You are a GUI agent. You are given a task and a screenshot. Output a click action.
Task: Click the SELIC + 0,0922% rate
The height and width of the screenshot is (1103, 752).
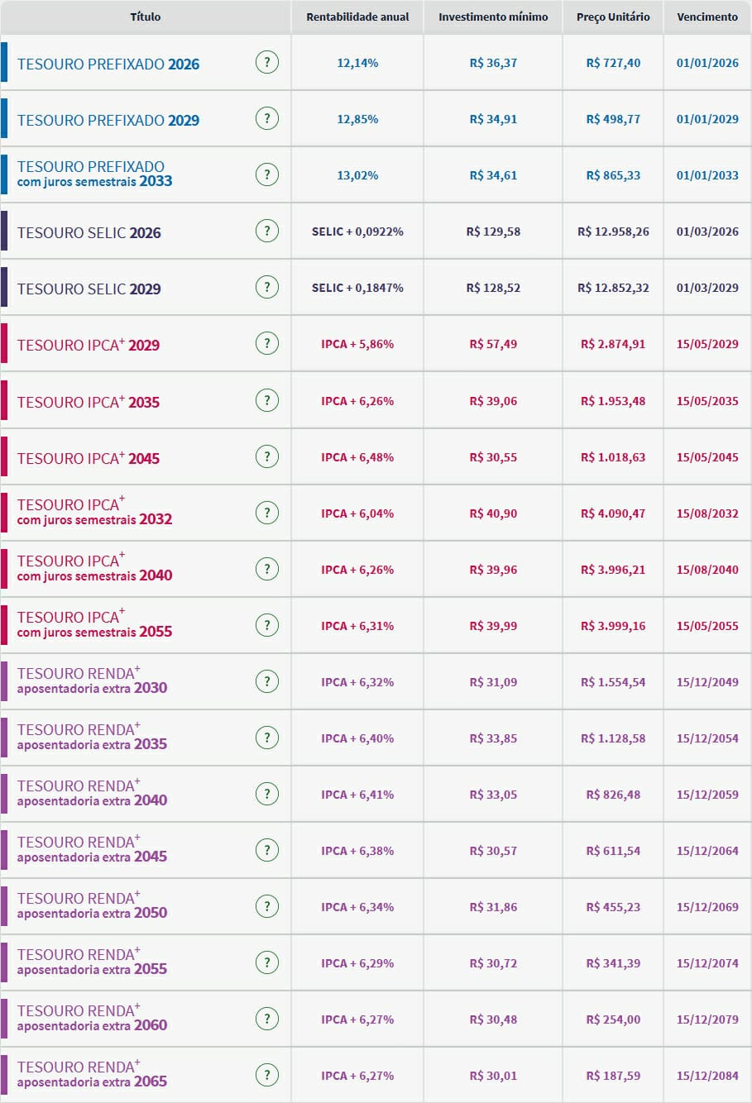click(357, 232)
